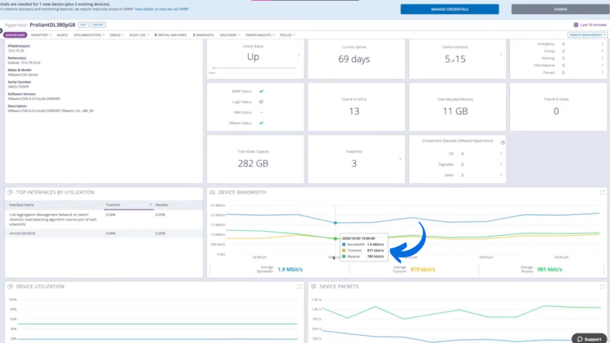The image size is (610, 343).
Task: Open the Failed component status row chevron
Action: point(501,175)
